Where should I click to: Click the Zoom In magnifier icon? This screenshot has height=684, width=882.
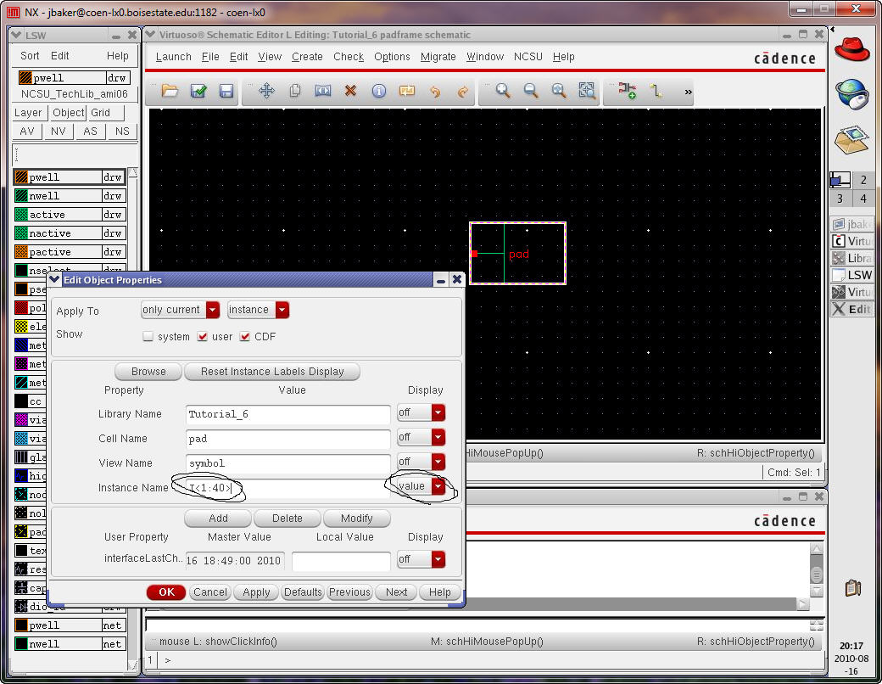[503, 91]
